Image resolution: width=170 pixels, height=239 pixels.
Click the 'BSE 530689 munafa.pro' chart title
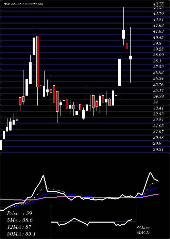[x=23, y=4]
